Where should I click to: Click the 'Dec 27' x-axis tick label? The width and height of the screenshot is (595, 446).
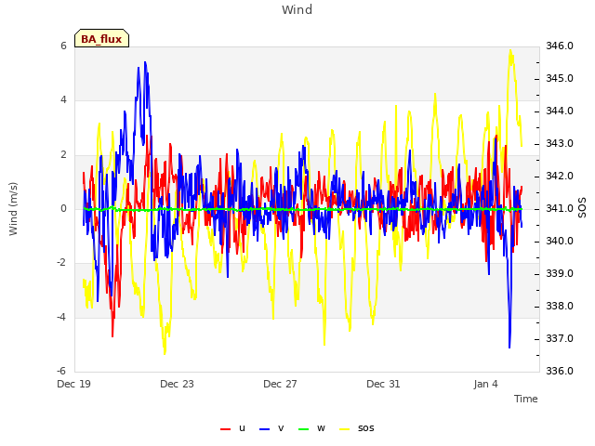pos(280,384)
